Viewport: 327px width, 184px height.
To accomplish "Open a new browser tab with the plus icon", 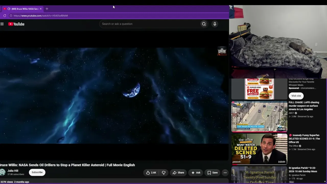I will (x=47, y=9).
